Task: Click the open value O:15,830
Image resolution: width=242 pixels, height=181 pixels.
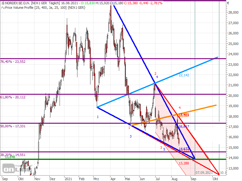Action: coord(88,3)
